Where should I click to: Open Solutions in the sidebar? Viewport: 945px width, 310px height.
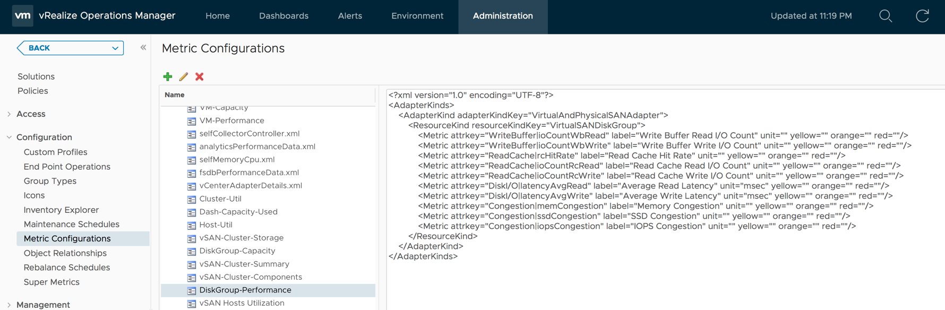click(36, 76)
